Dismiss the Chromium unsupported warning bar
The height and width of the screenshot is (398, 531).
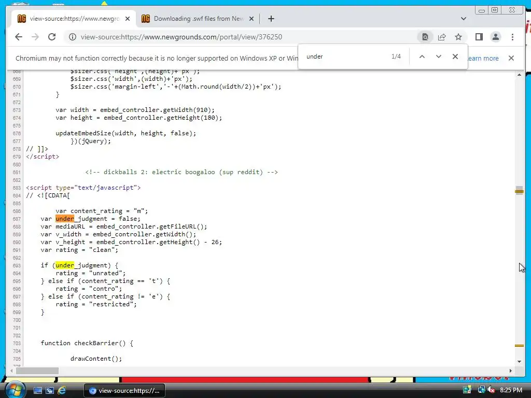tap(511, 58)
